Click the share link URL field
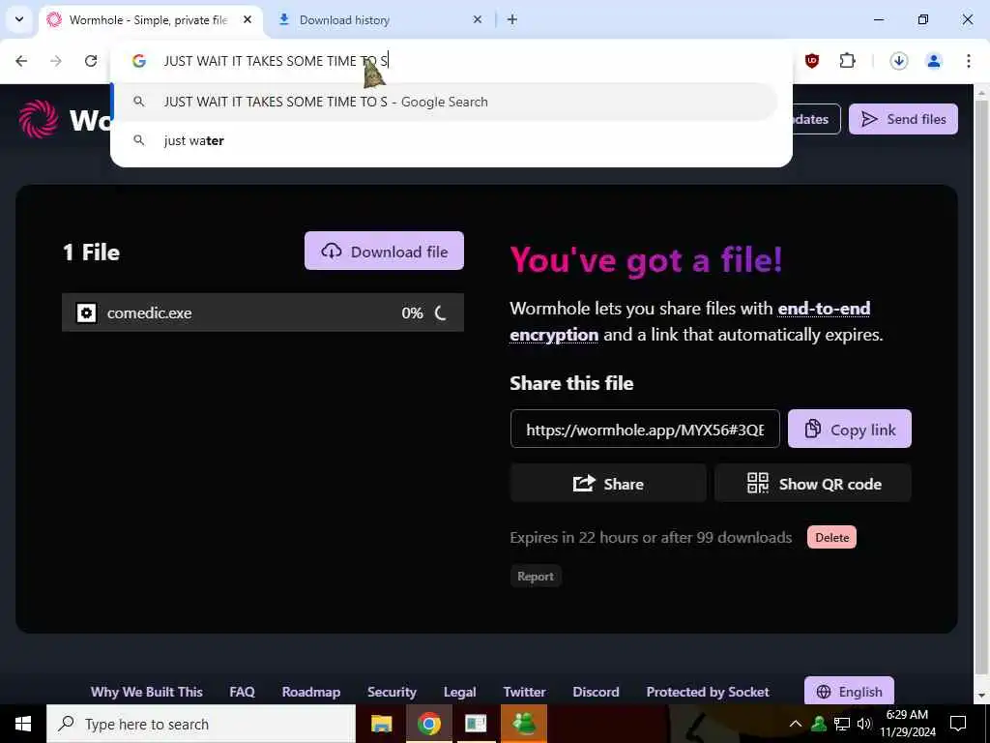Viewport: 990px width, 743px height. 645,430
